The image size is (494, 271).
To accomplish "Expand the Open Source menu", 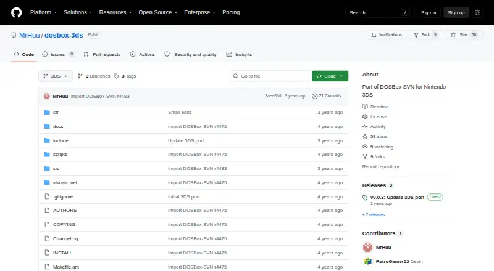I will [158, 12].
